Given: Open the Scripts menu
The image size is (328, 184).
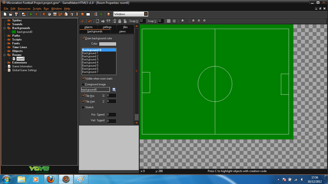Looking at the screenshot, I should point(37,9).
